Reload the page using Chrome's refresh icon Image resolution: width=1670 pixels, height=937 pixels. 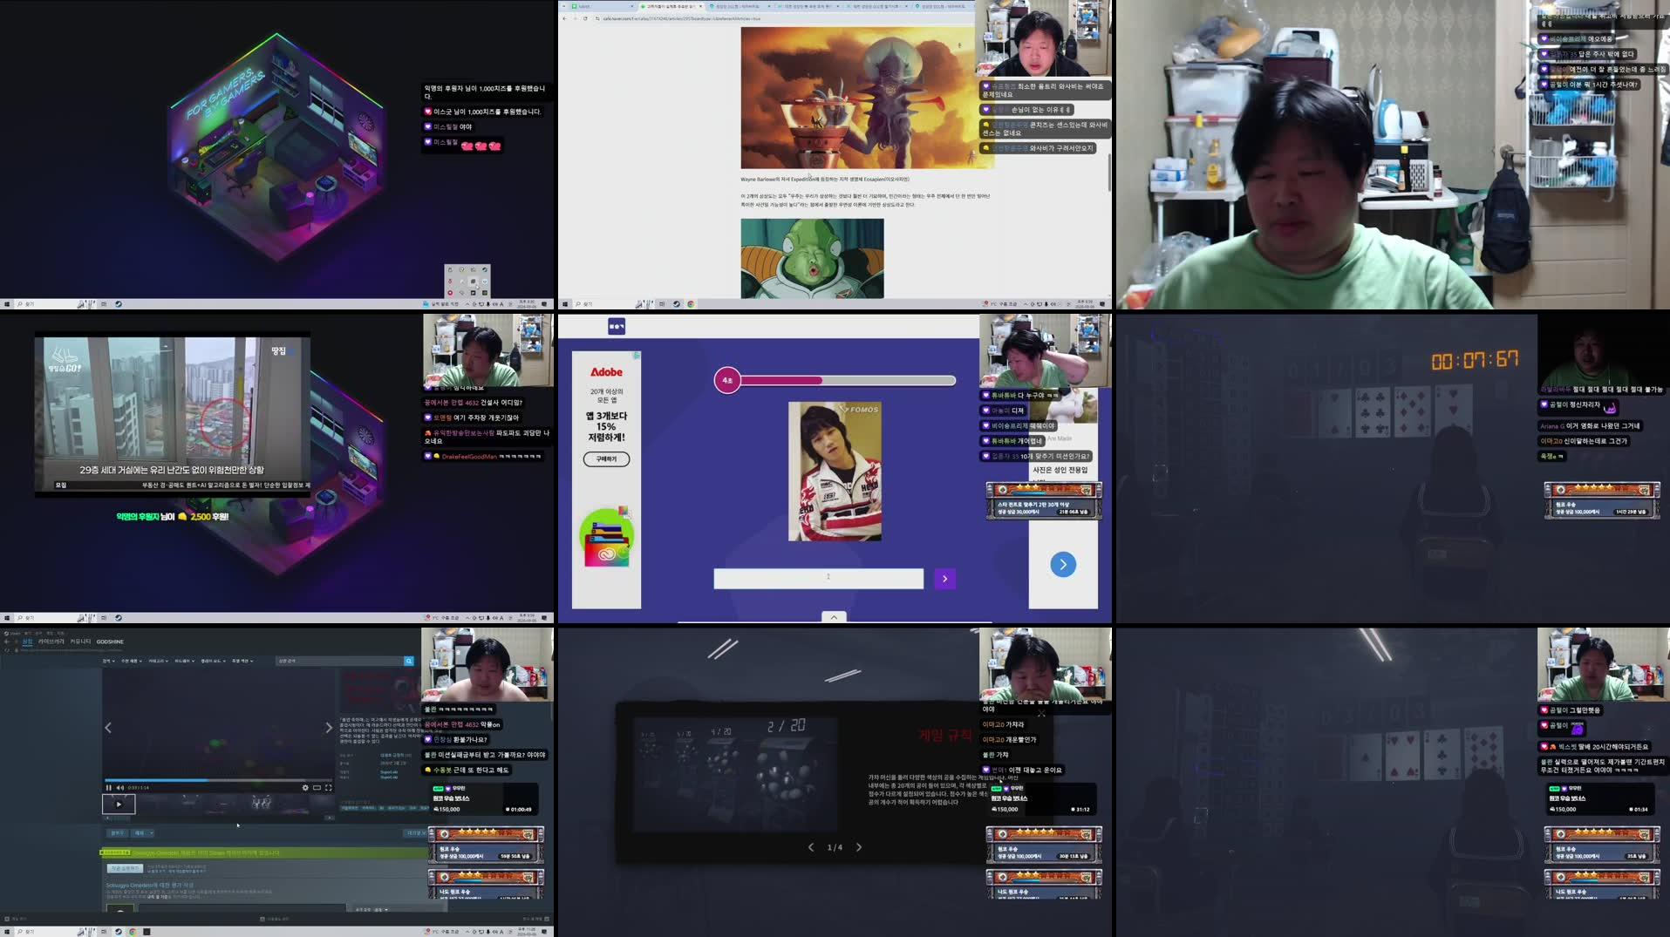tap(585, 18)
